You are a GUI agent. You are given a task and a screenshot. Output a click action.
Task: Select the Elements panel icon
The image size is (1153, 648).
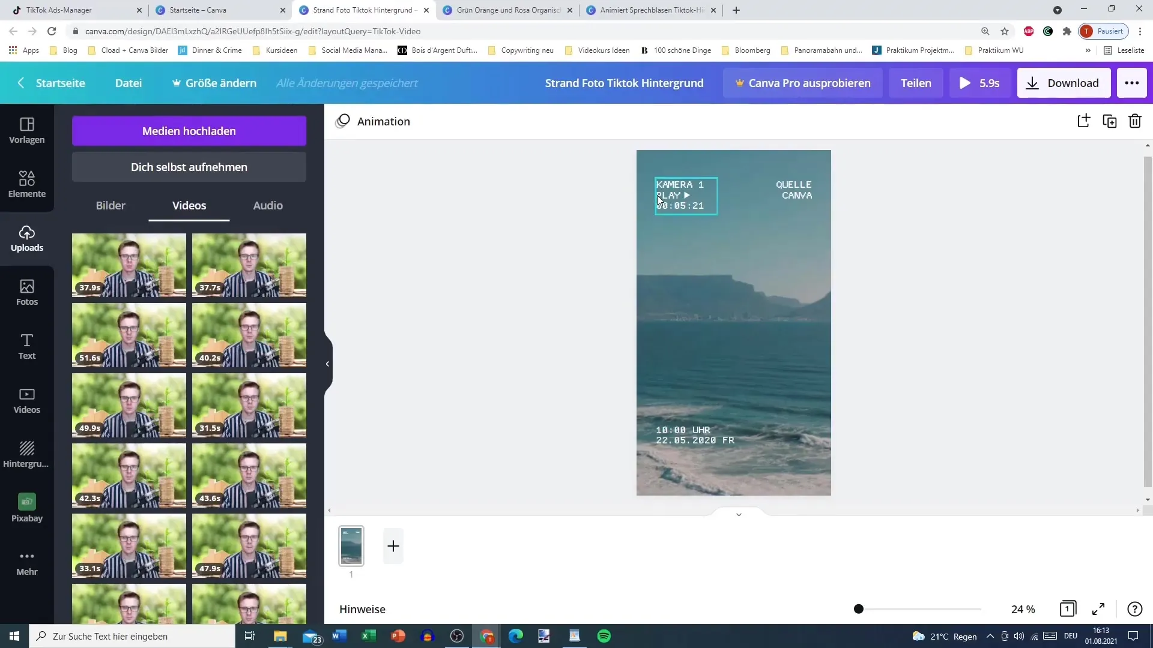click(27, 183)
